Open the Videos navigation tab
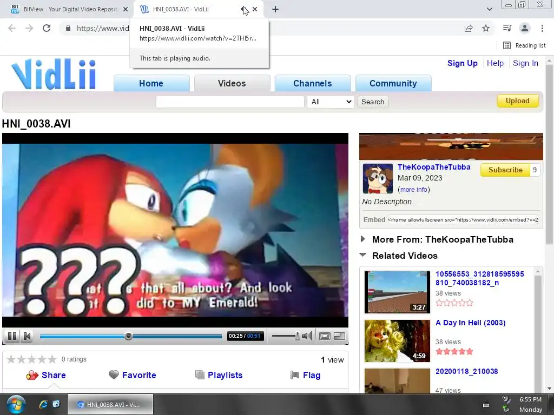The height and width of the screenshot is (415, 554). [x=232, y=83]
